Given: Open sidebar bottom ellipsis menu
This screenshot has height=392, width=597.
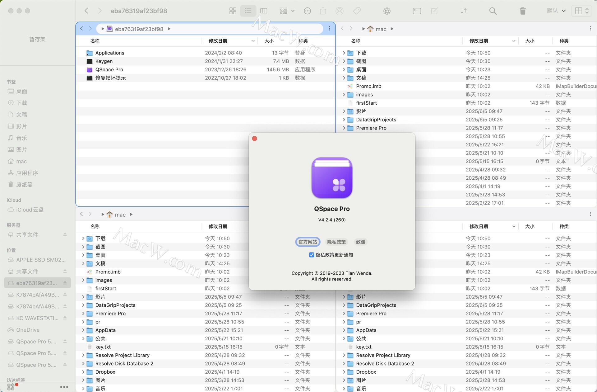Looking at the screenshot, I should (64, 387).
